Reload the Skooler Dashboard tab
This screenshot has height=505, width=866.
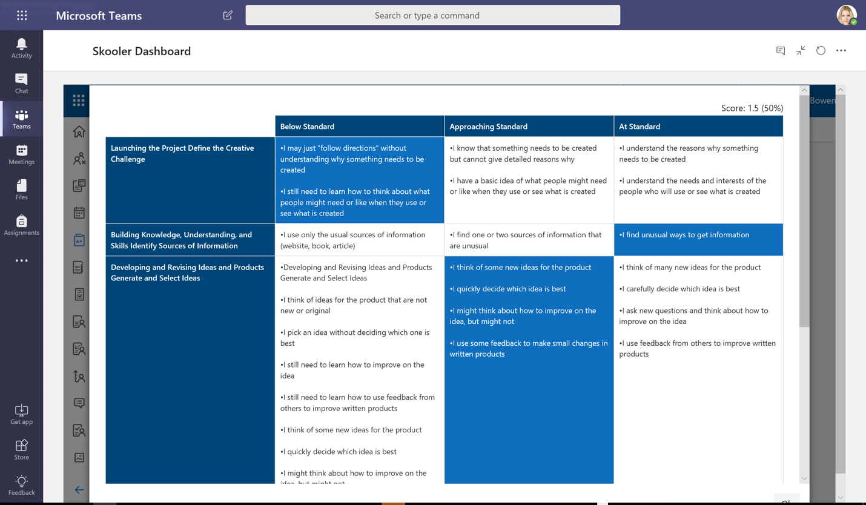(821, 51)
